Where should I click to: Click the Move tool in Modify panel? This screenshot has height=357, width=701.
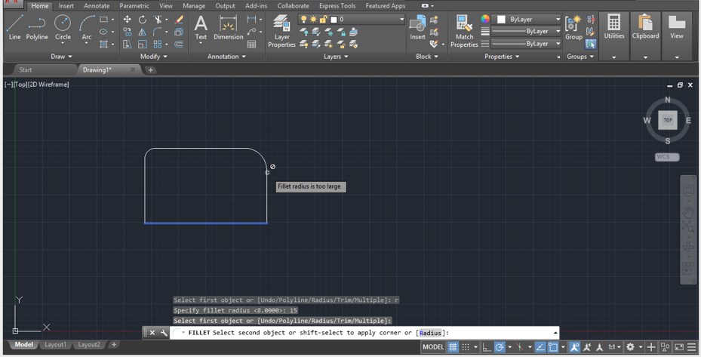pos(127,19)
